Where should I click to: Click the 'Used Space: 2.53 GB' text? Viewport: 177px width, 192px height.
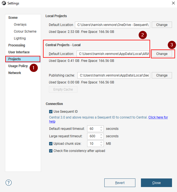coord(64,32)
